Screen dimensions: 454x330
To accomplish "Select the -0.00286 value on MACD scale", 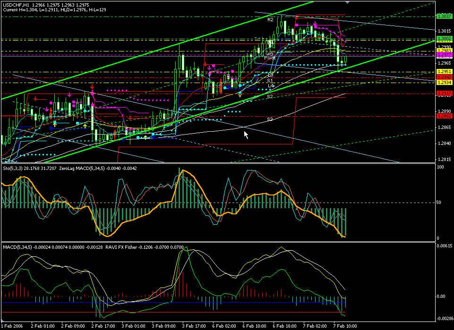I will coord(444,318).
